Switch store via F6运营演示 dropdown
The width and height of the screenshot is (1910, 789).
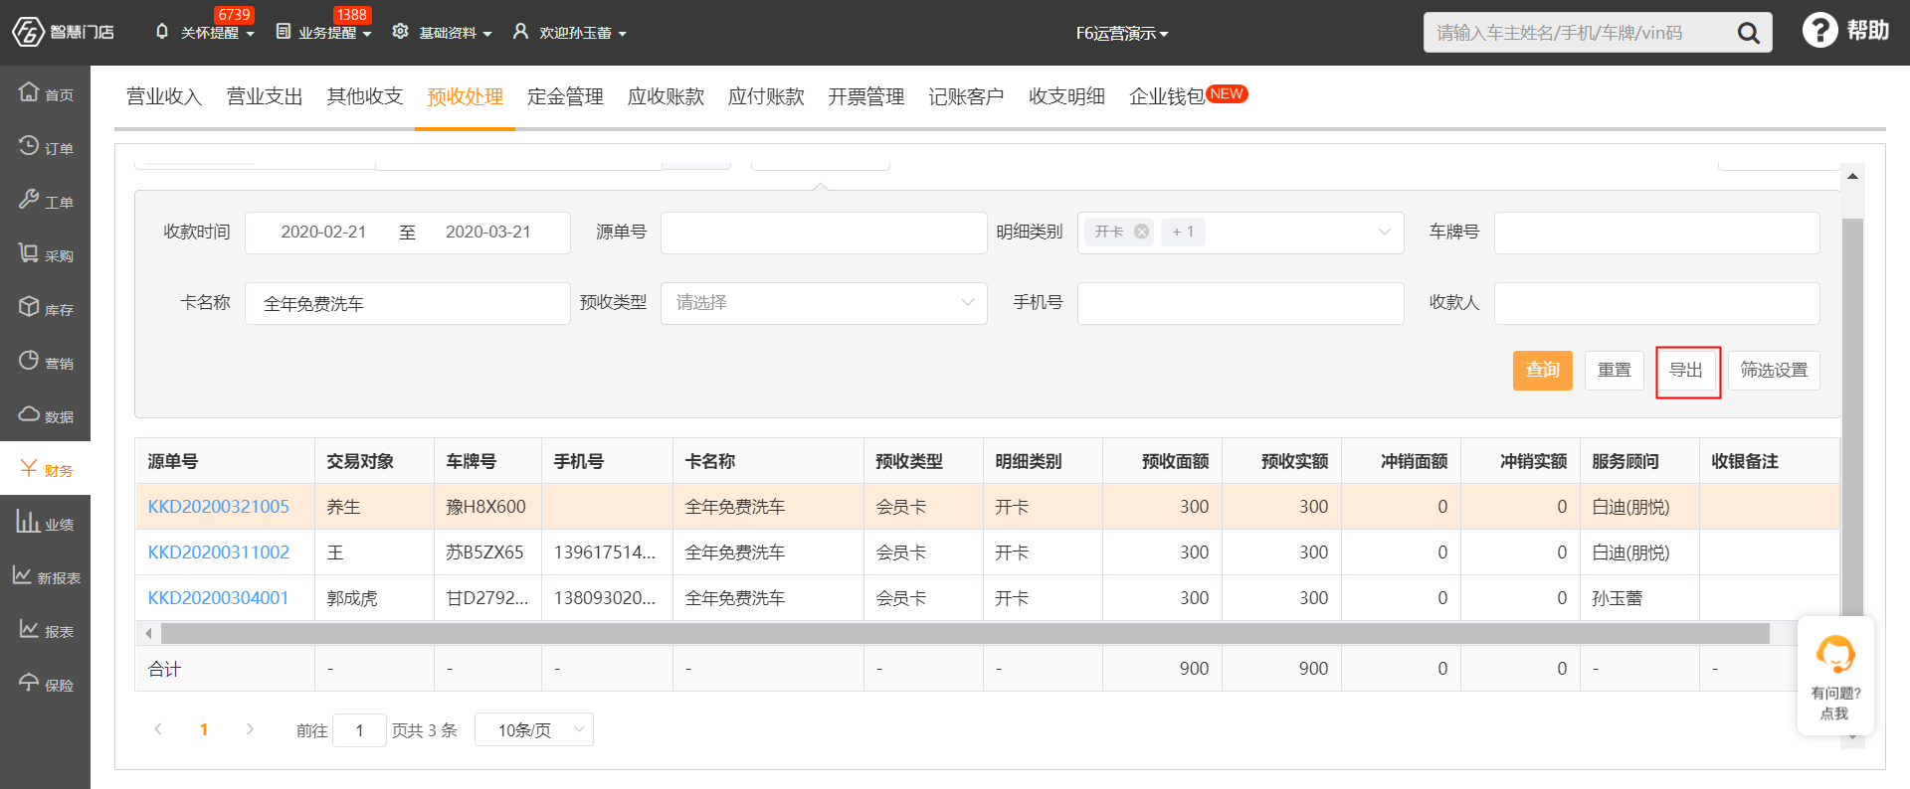point(1121,33)
